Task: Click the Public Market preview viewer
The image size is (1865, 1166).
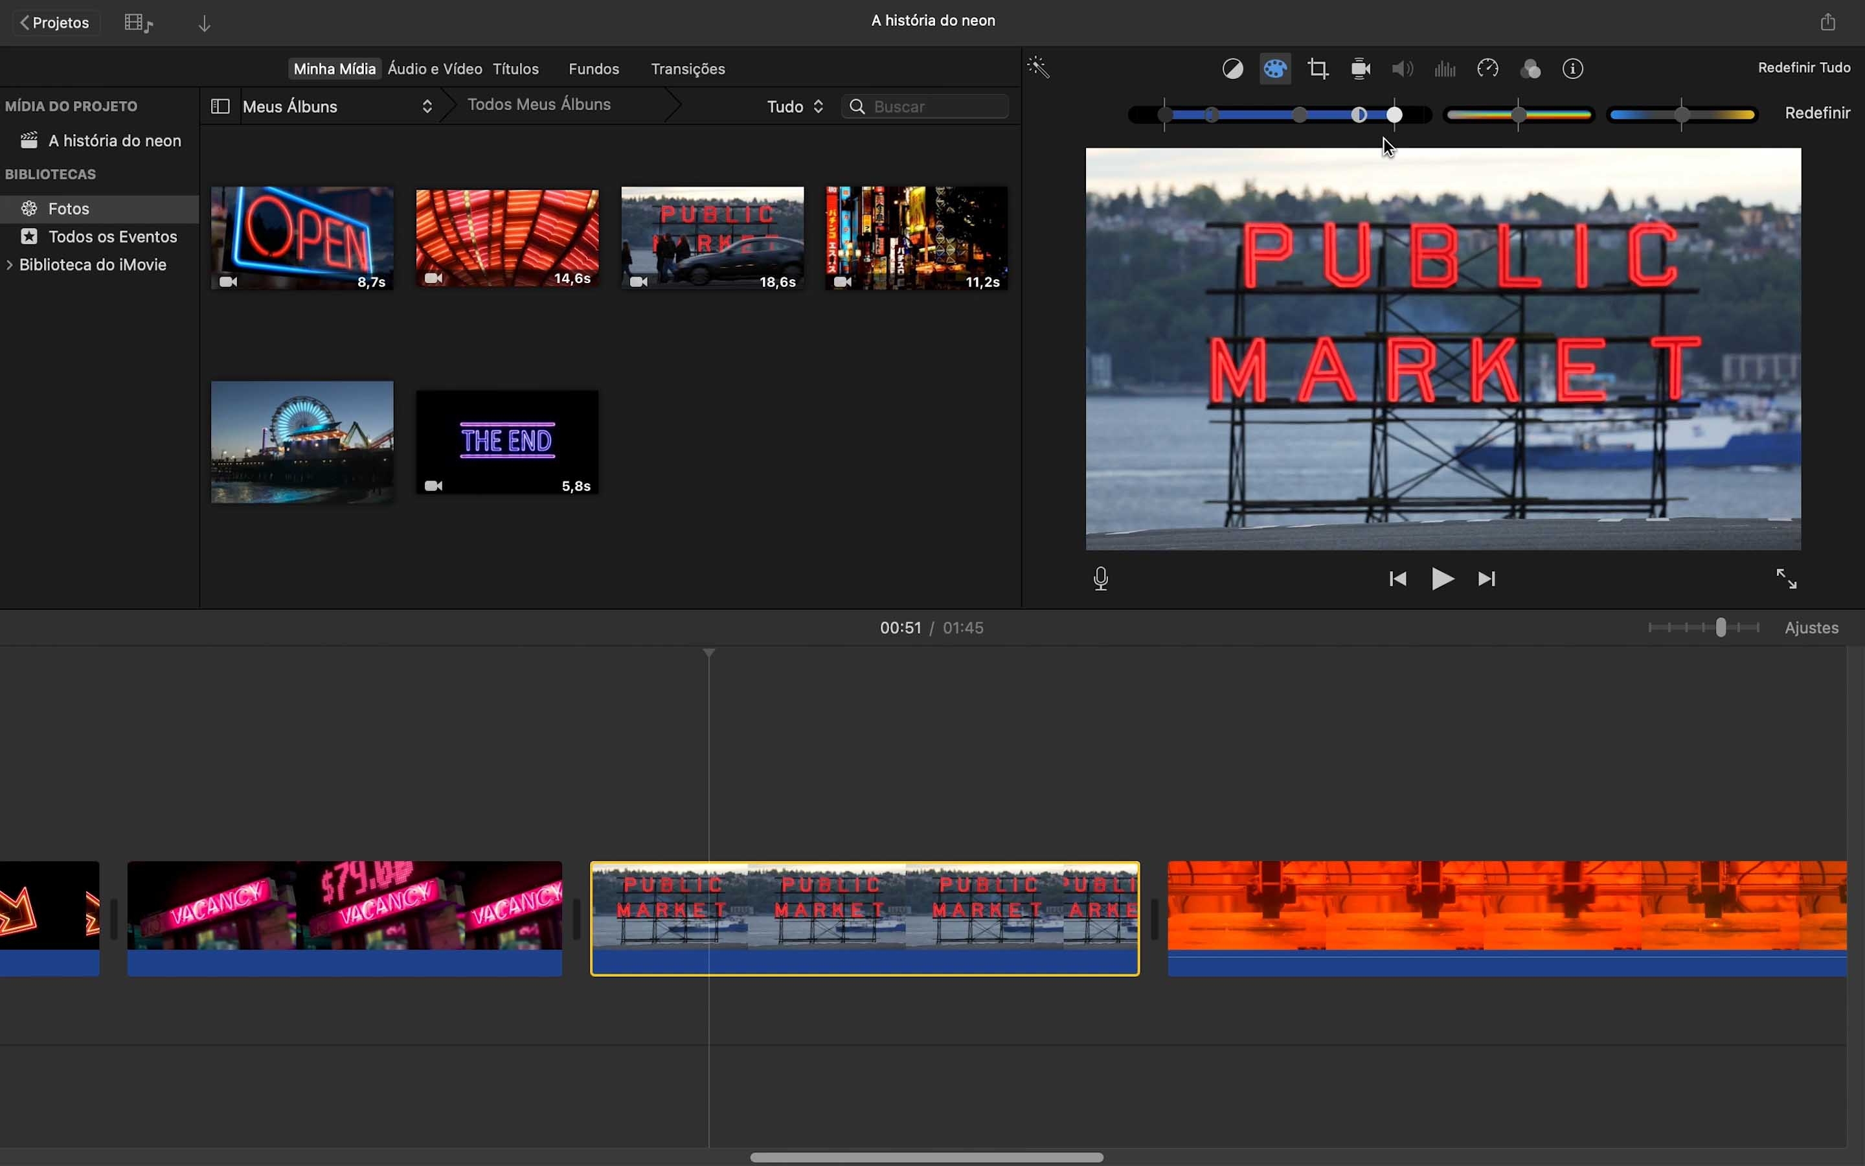Action: point(1443,349)
